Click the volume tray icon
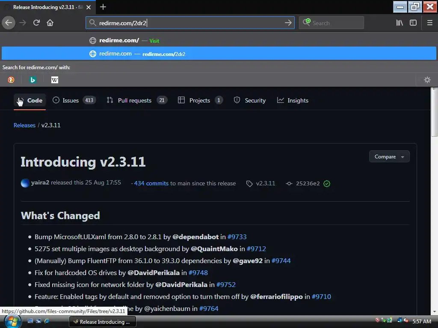The height and width of the screenshot is (328, 438). (406, 320)
